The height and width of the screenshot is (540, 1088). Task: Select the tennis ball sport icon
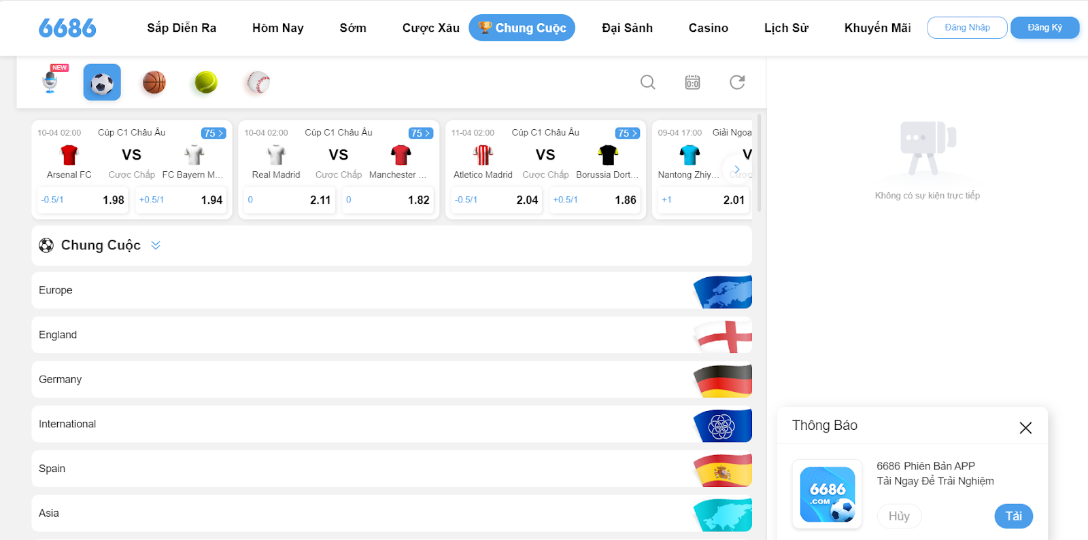coord(206,82)
